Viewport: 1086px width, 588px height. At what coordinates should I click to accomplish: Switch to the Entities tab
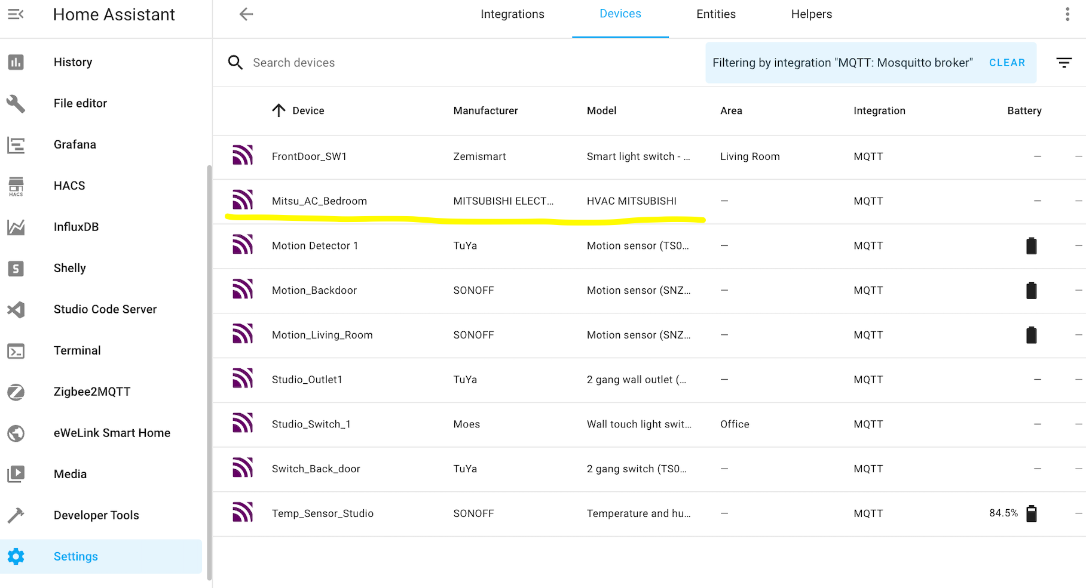(x=715, y=14)
